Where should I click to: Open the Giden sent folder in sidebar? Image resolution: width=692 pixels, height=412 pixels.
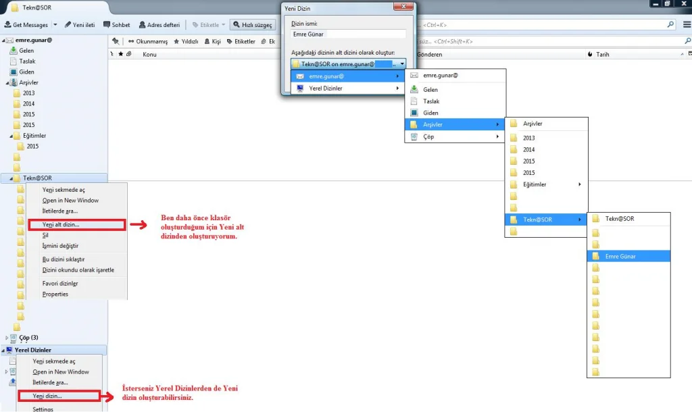coord(26,72)
